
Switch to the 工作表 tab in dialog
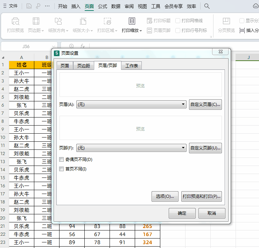point(132,66)
